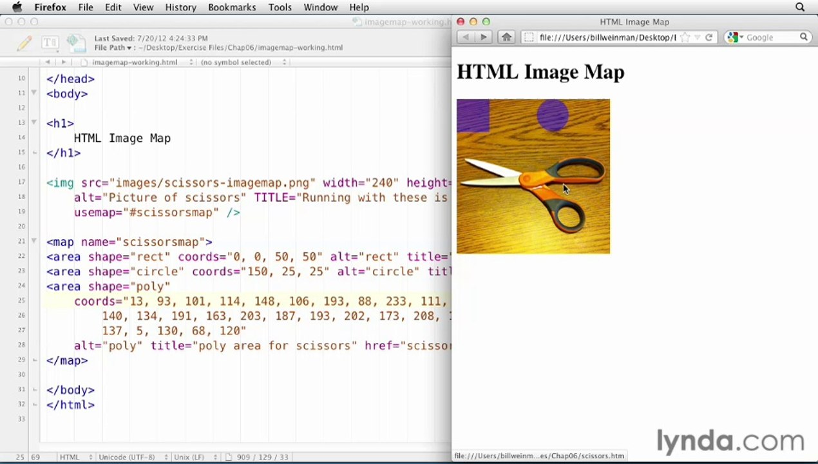
Task: Open the File menu
Action: pos(86,7)
